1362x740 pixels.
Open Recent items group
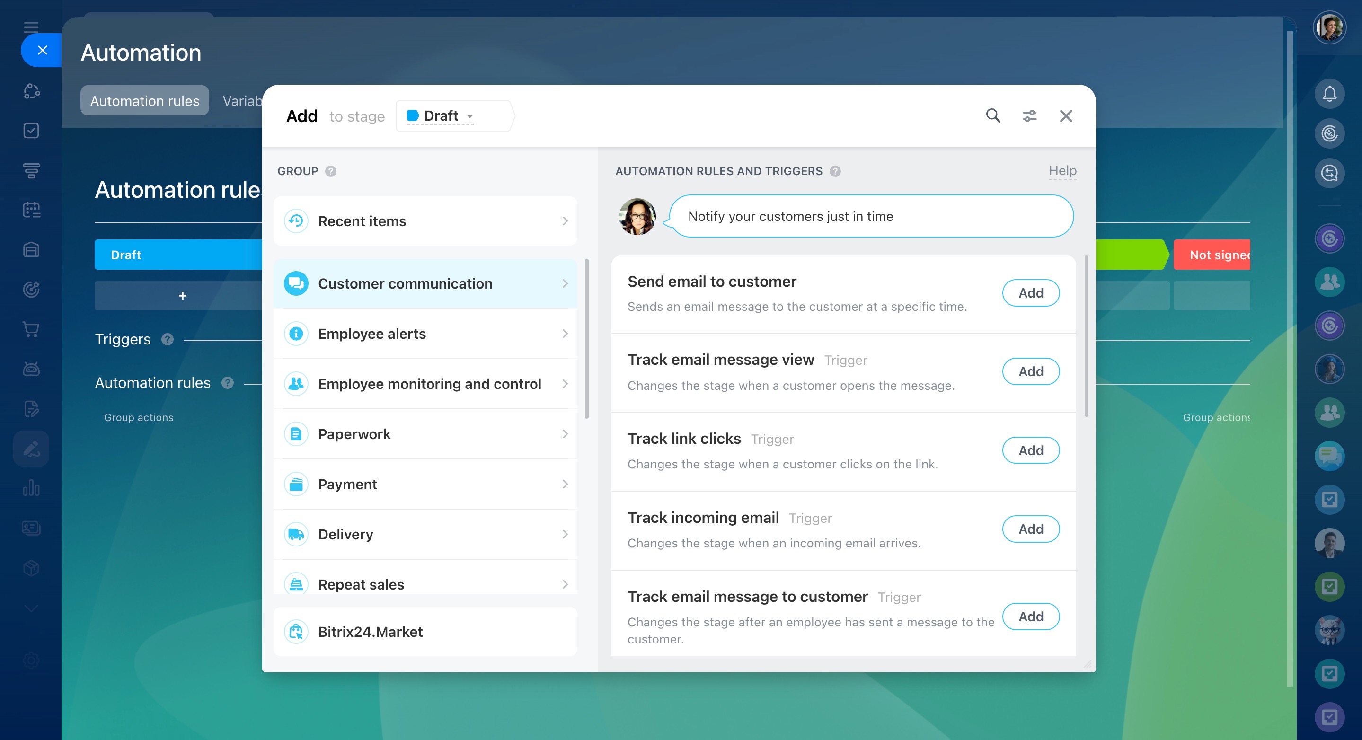[x=425, y=221]
